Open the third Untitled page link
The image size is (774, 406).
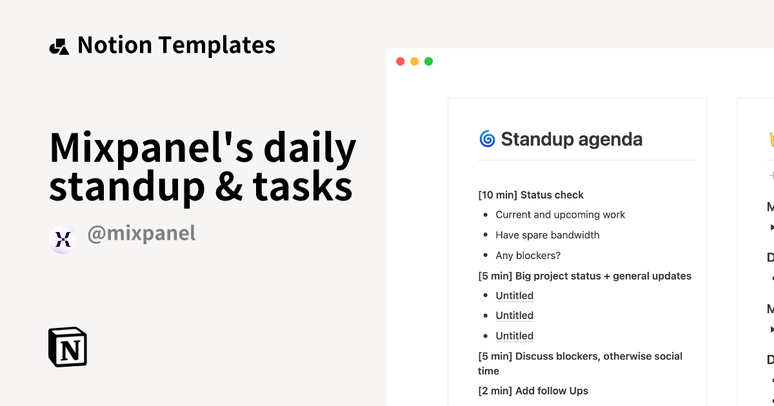click(x=514, y=335)
